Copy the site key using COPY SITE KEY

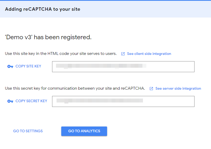point(28,66)
